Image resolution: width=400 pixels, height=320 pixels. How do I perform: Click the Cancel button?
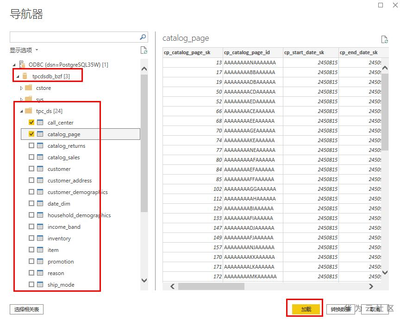click(375, 309)
